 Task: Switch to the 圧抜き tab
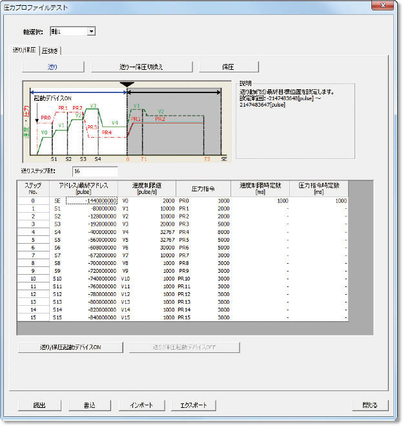click(50, 50)
